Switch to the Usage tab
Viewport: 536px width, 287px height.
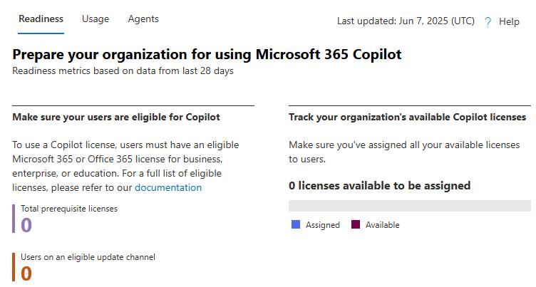[96, 19]
